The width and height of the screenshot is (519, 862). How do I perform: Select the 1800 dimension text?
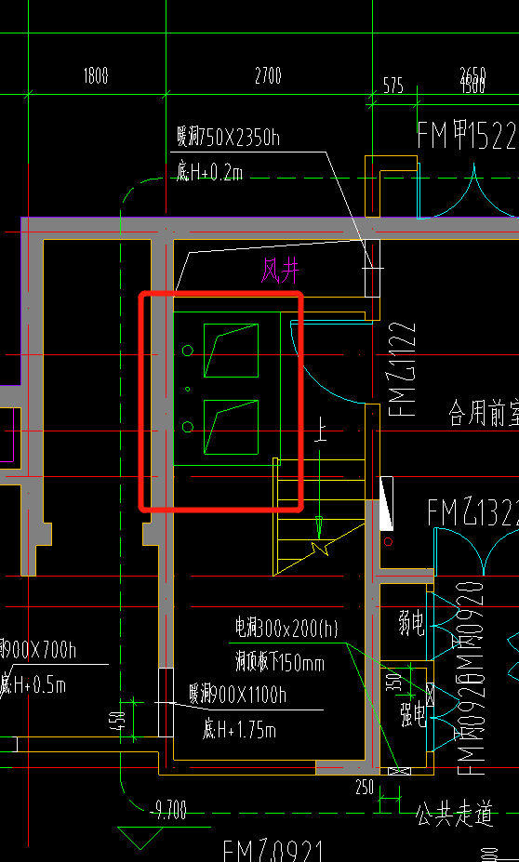point(96,76)
